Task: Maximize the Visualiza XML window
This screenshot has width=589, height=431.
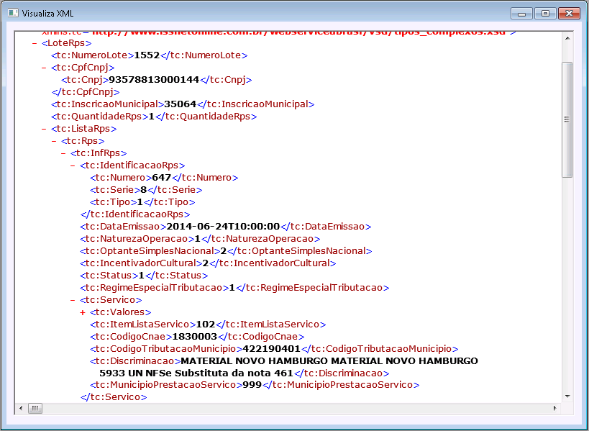Action: point(545,14)
